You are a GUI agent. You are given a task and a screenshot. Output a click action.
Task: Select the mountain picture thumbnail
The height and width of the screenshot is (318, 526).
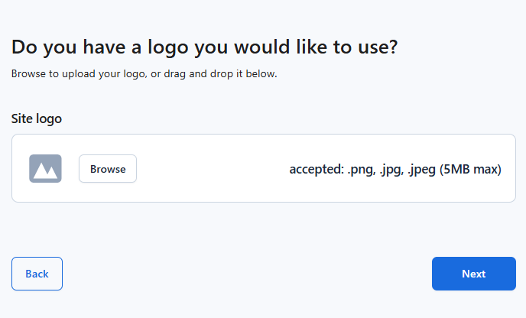click(x=45, y=169)
